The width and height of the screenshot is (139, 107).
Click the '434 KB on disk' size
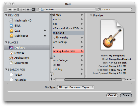(x=118, y=63)
